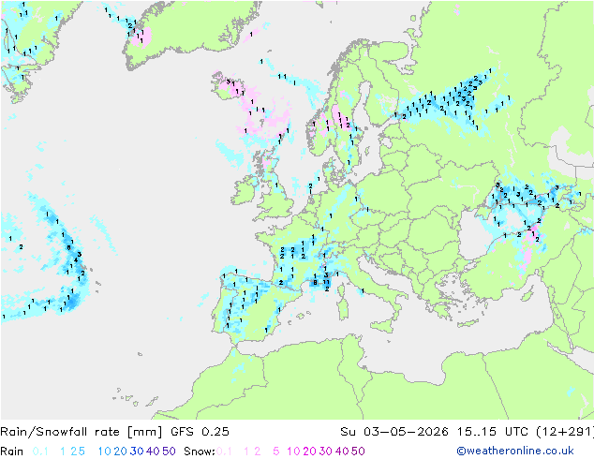Screen dimensions: 594x459
Task: Click the Rain legend label
Action: pos(12,452)
